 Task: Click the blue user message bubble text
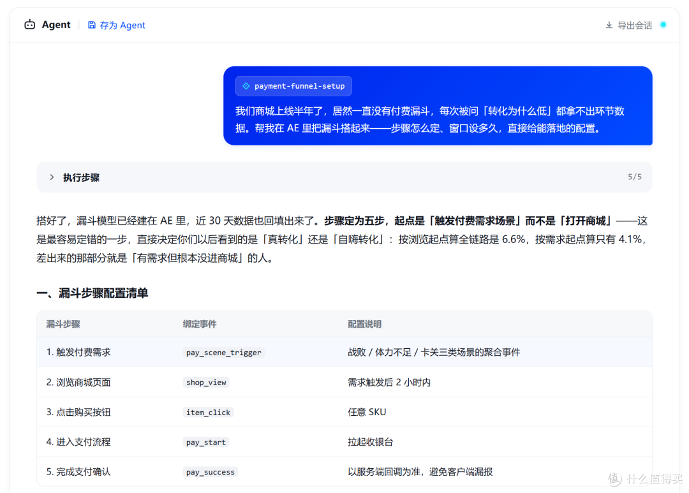click(430, 119)
